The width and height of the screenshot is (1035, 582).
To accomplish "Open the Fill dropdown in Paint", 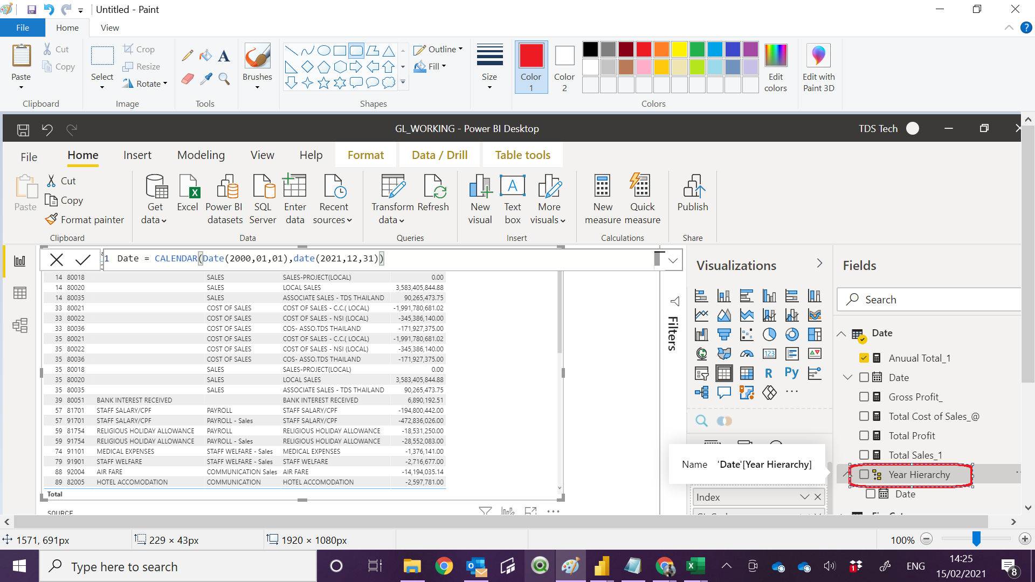I will pyautogui.click(x=430, y=66).
